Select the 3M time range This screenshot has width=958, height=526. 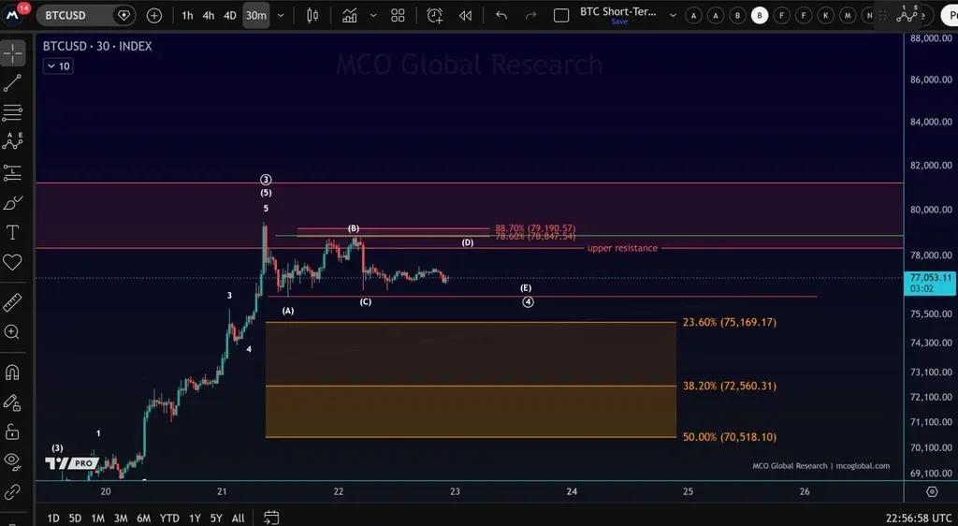(121, 519)
